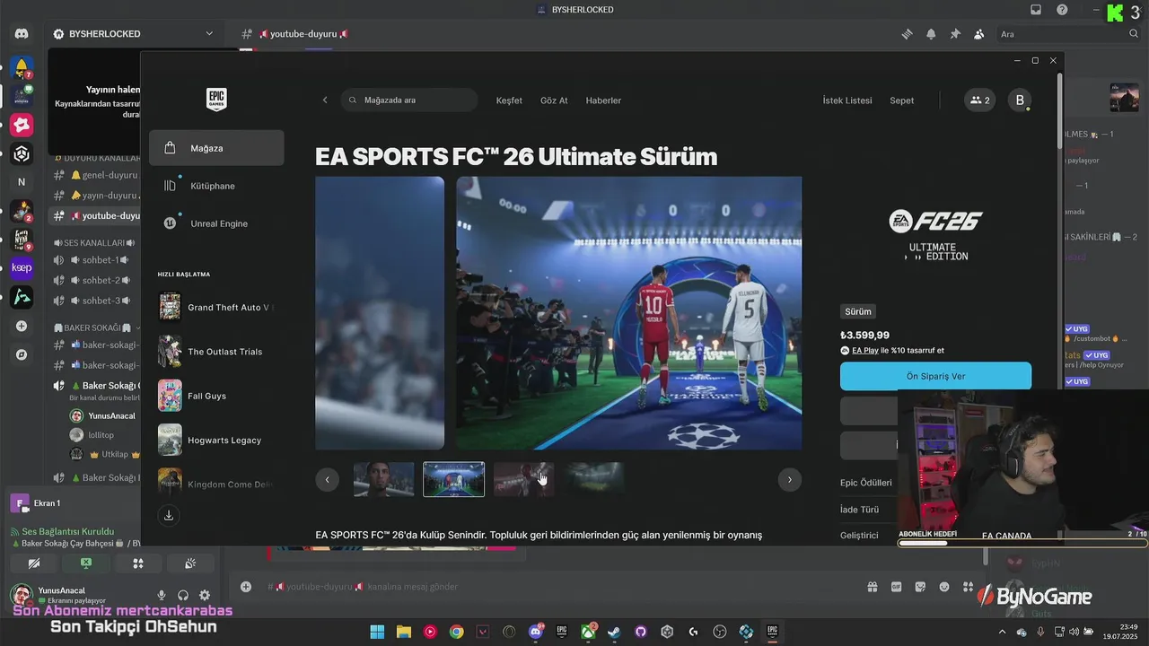This screenshot has width=1149, height=646.
Task: Open the soundboard button
Action: (x=190, y=563)
